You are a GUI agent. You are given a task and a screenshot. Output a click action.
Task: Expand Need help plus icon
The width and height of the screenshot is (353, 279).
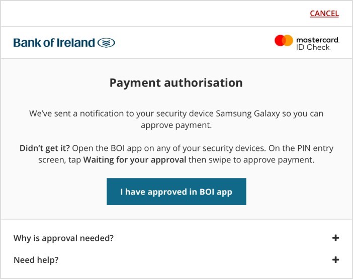[335, 260]
